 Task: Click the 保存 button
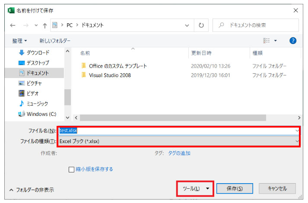pyautogui.click(x=234, y=189)
